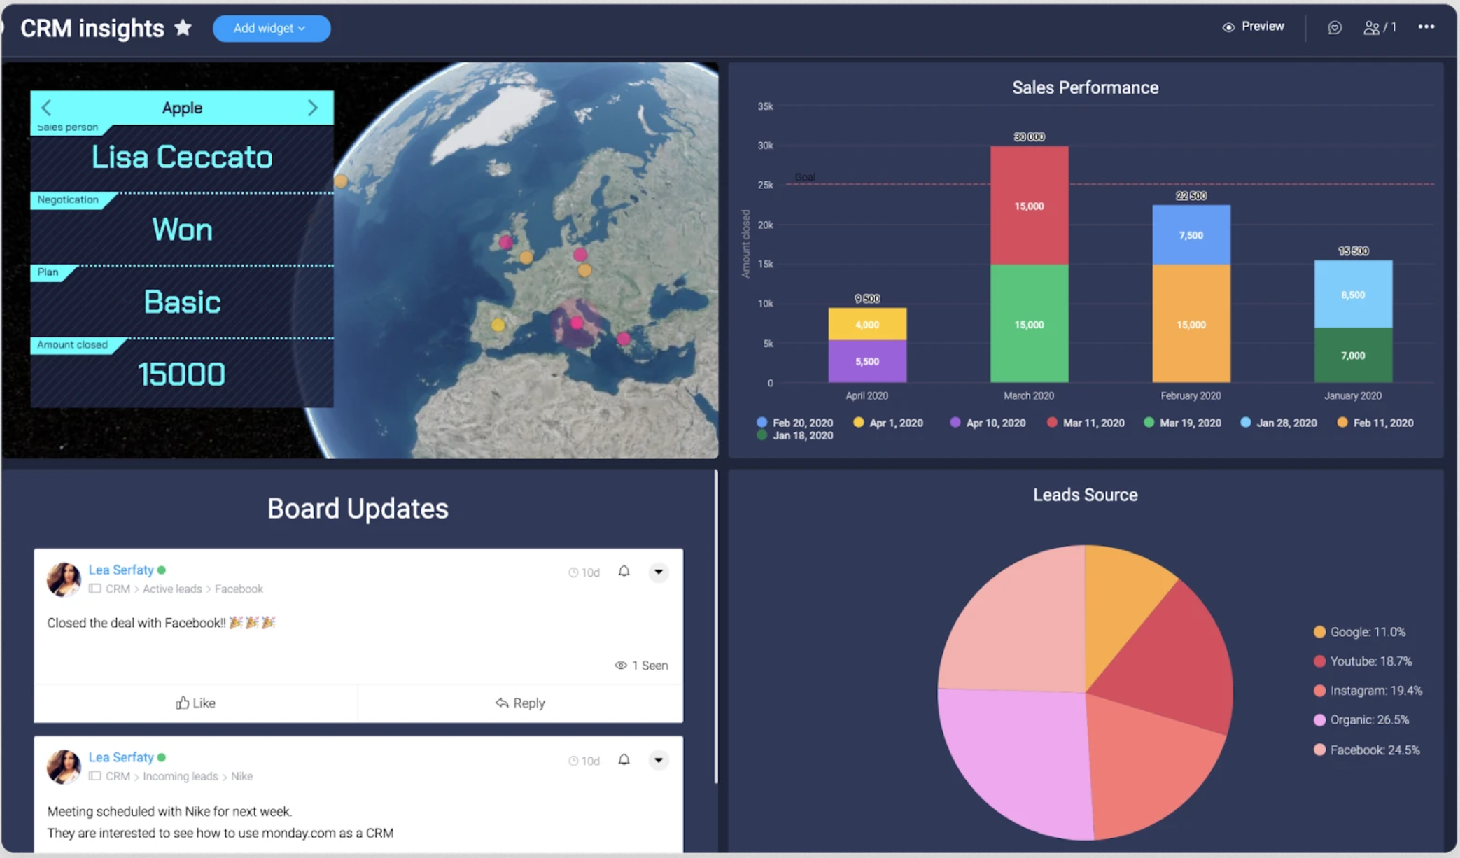Like the Facebook deal update
Viewport: 1460px width, 858px height.
pyautogui.click(x=195, y=703)
